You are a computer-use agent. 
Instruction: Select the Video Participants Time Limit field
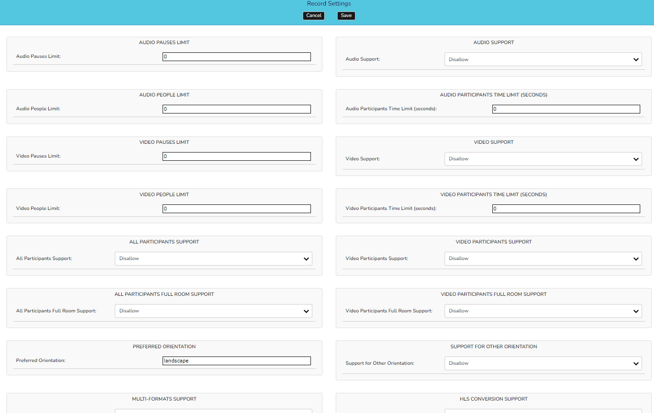566,209
